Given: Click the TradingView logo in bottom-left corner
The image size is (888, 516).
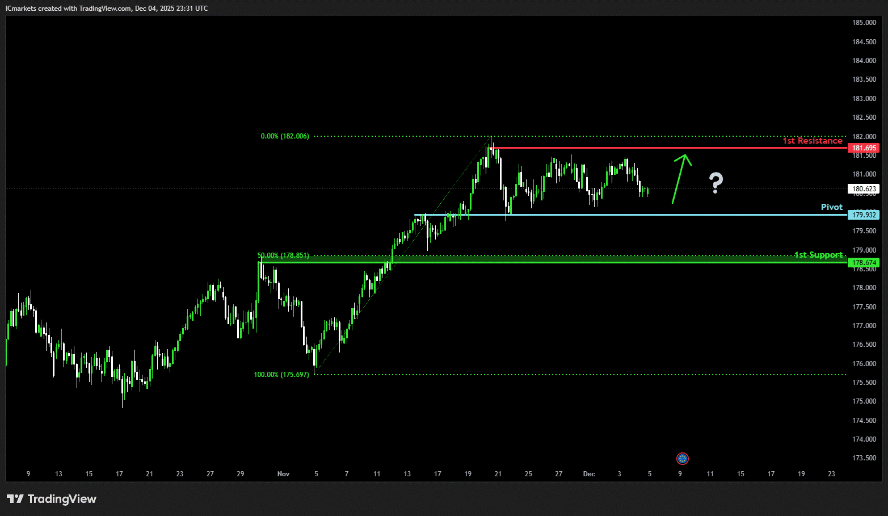Looking at the screenshot, I should [52, 499].
